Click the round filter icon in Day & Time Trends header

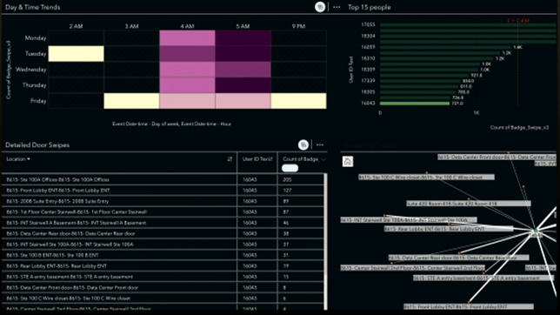point(320,7)
